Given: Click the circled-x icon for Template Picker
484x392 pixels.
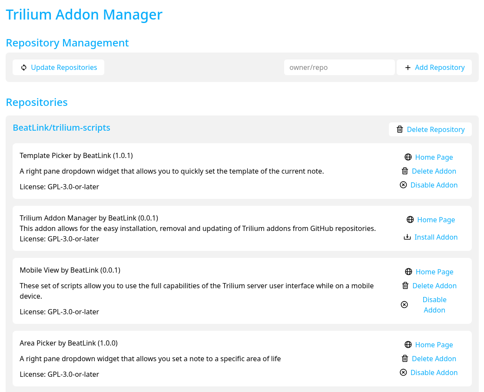Looking at the screenshot, I should [403, 185].
